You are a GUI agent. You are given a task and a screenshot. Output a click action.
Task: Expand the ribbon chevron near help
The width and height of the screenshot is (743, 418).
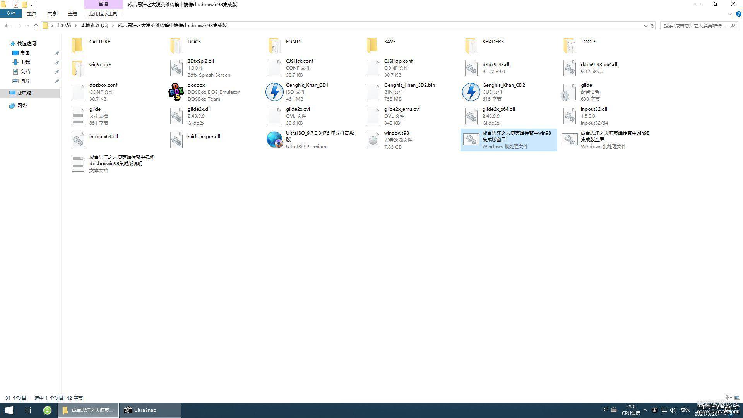[730, 14]
